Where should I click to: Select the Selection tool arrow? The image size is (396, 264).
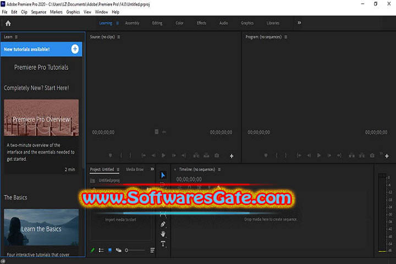(x=163, y=175)
